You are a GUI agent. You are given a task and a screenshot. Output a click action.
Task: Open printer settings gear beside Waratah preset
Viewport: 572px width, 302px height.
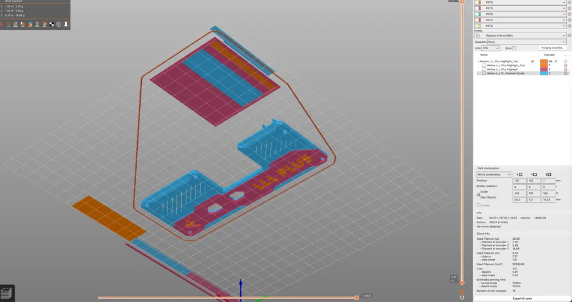(570, 35)
